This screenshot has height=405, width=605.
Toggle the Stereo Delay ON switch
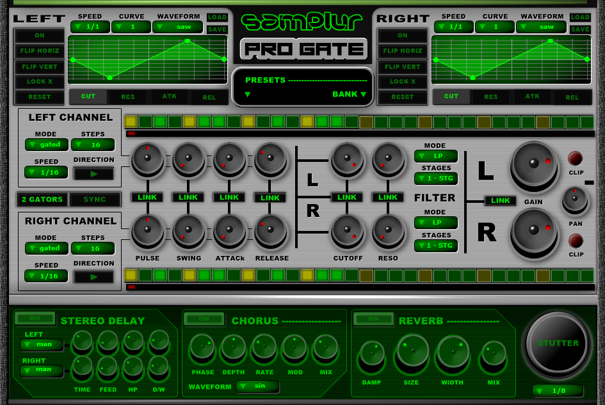click(35, 318)
